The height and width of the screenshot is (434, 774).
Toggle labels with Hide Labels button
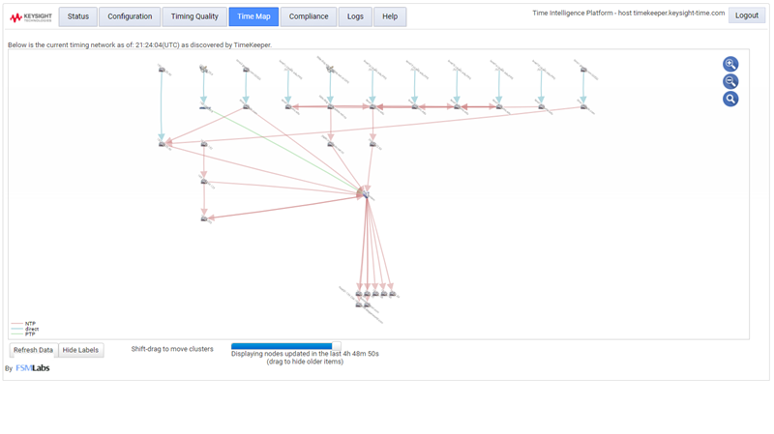coord(81,350)
